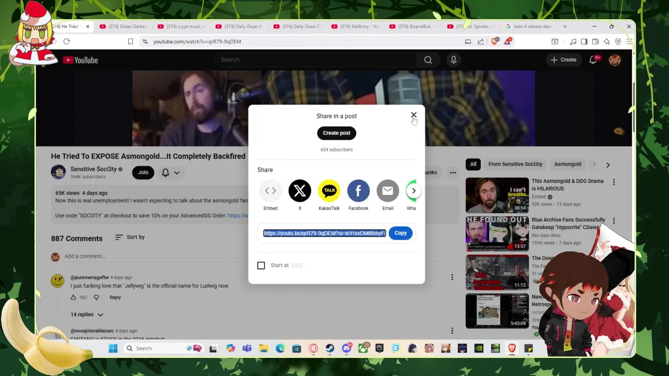Open Steam from the taskbar
Screen dimensions: 669x376
pos(330,348)
